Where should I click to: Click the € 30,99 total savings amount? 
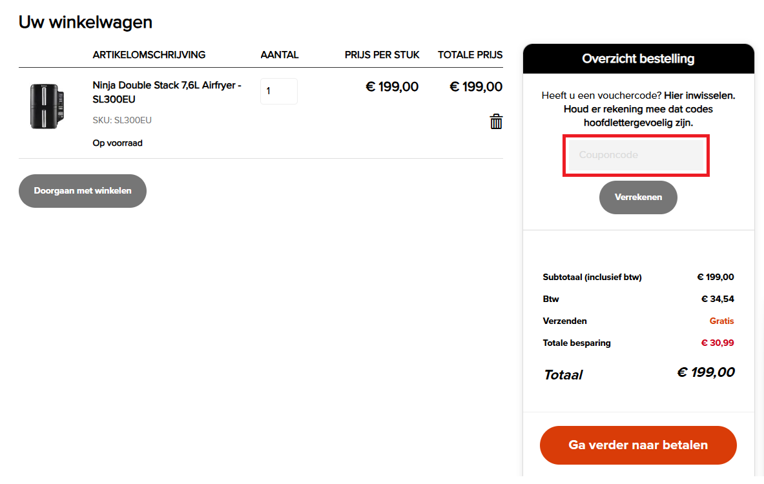tap(718, 343)
